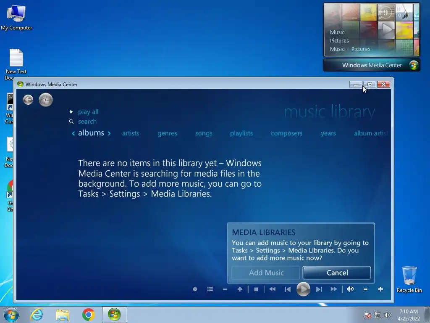Switch to the album artist view
Image resolution: width=430 pixels, height=323 pixels.
(x=371, y=133)
